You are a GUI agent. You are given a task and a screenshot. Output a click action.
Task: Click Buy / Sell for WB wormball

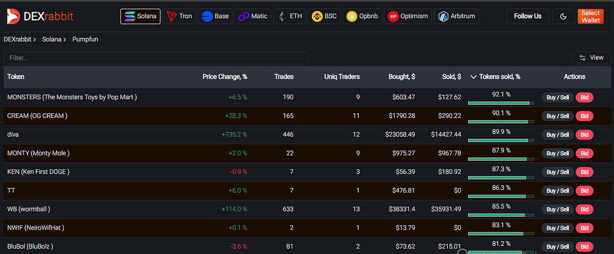[x=558, y=210]
